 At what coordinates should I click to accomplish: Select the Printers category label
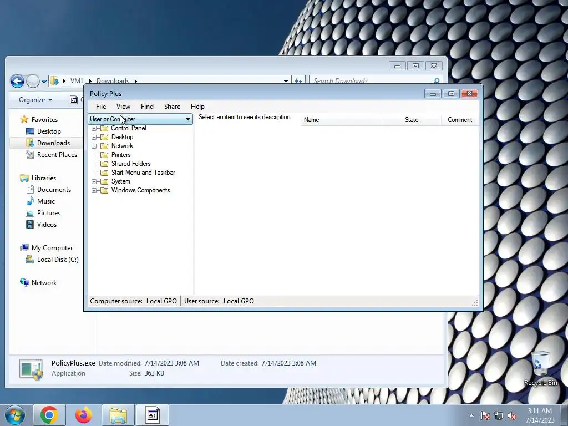pyautogui.click(x=121, y=155)
